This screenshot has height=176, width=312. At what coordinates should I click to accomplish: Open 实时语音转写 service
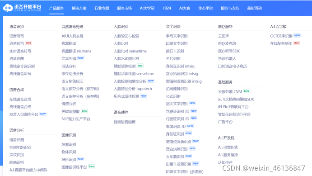point(20,51)
